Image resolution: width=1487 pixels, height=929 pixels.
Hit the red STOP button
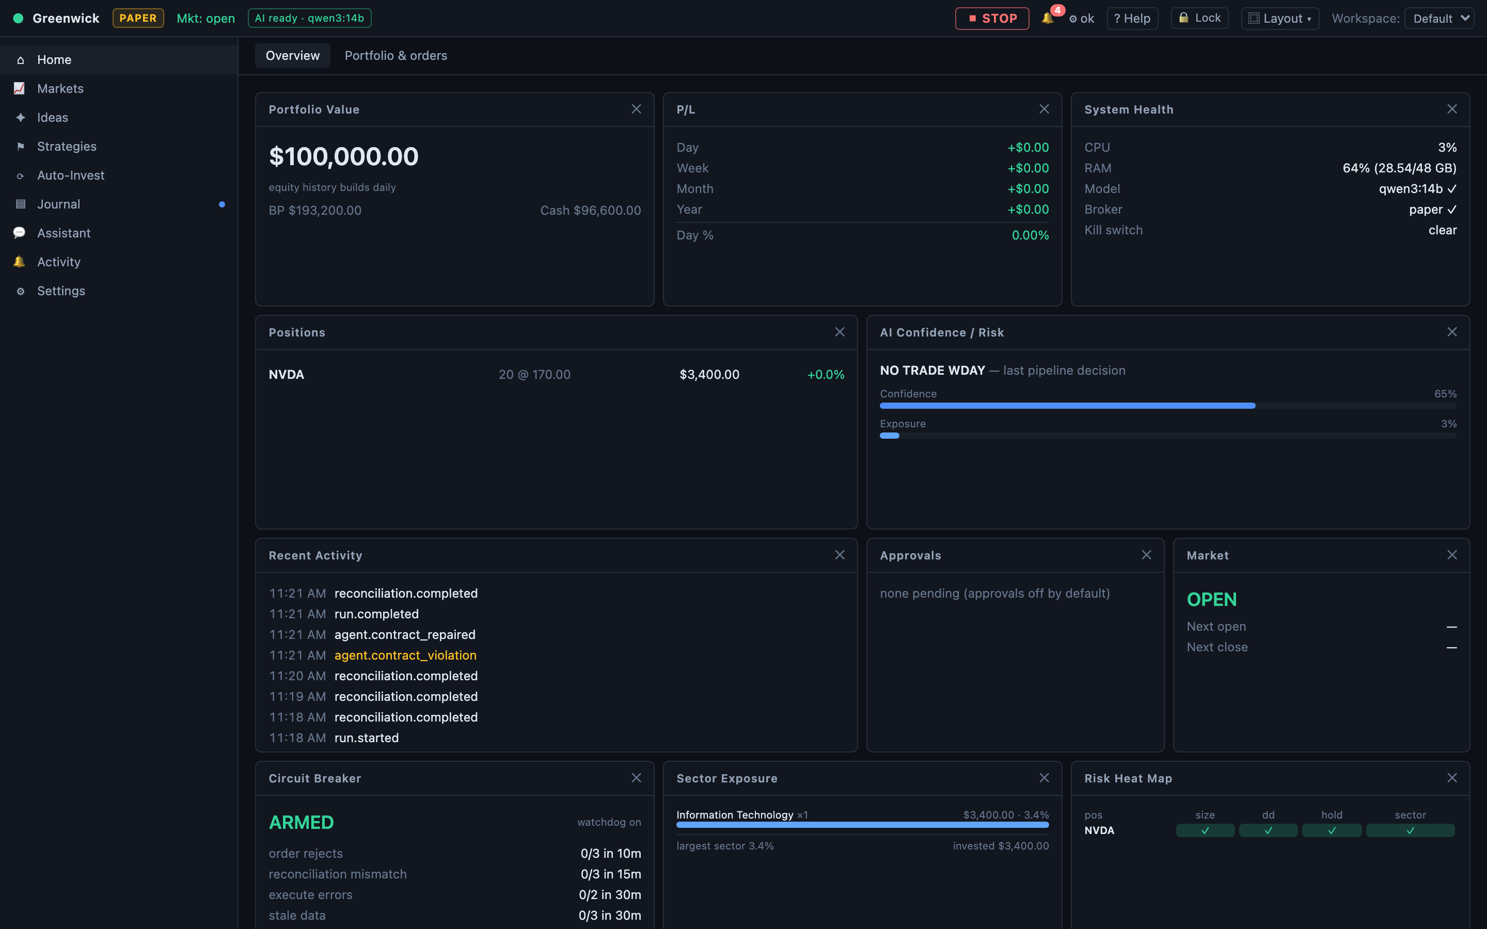992,19
